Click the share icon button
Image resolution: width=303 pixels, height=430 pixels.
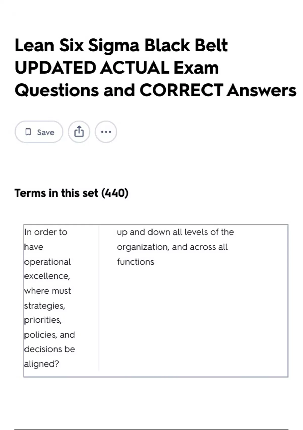point(79,132)
